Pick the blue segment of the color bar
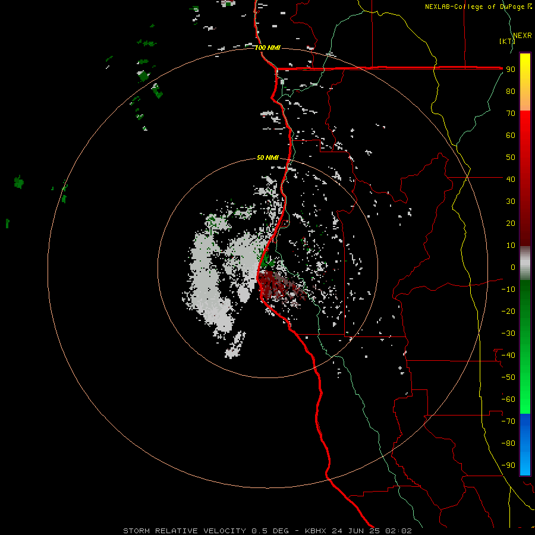 coord(525,445)
